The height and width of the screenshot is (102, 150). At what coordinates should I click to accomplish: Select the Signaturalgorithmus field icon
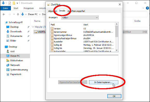tap(52, 35)
